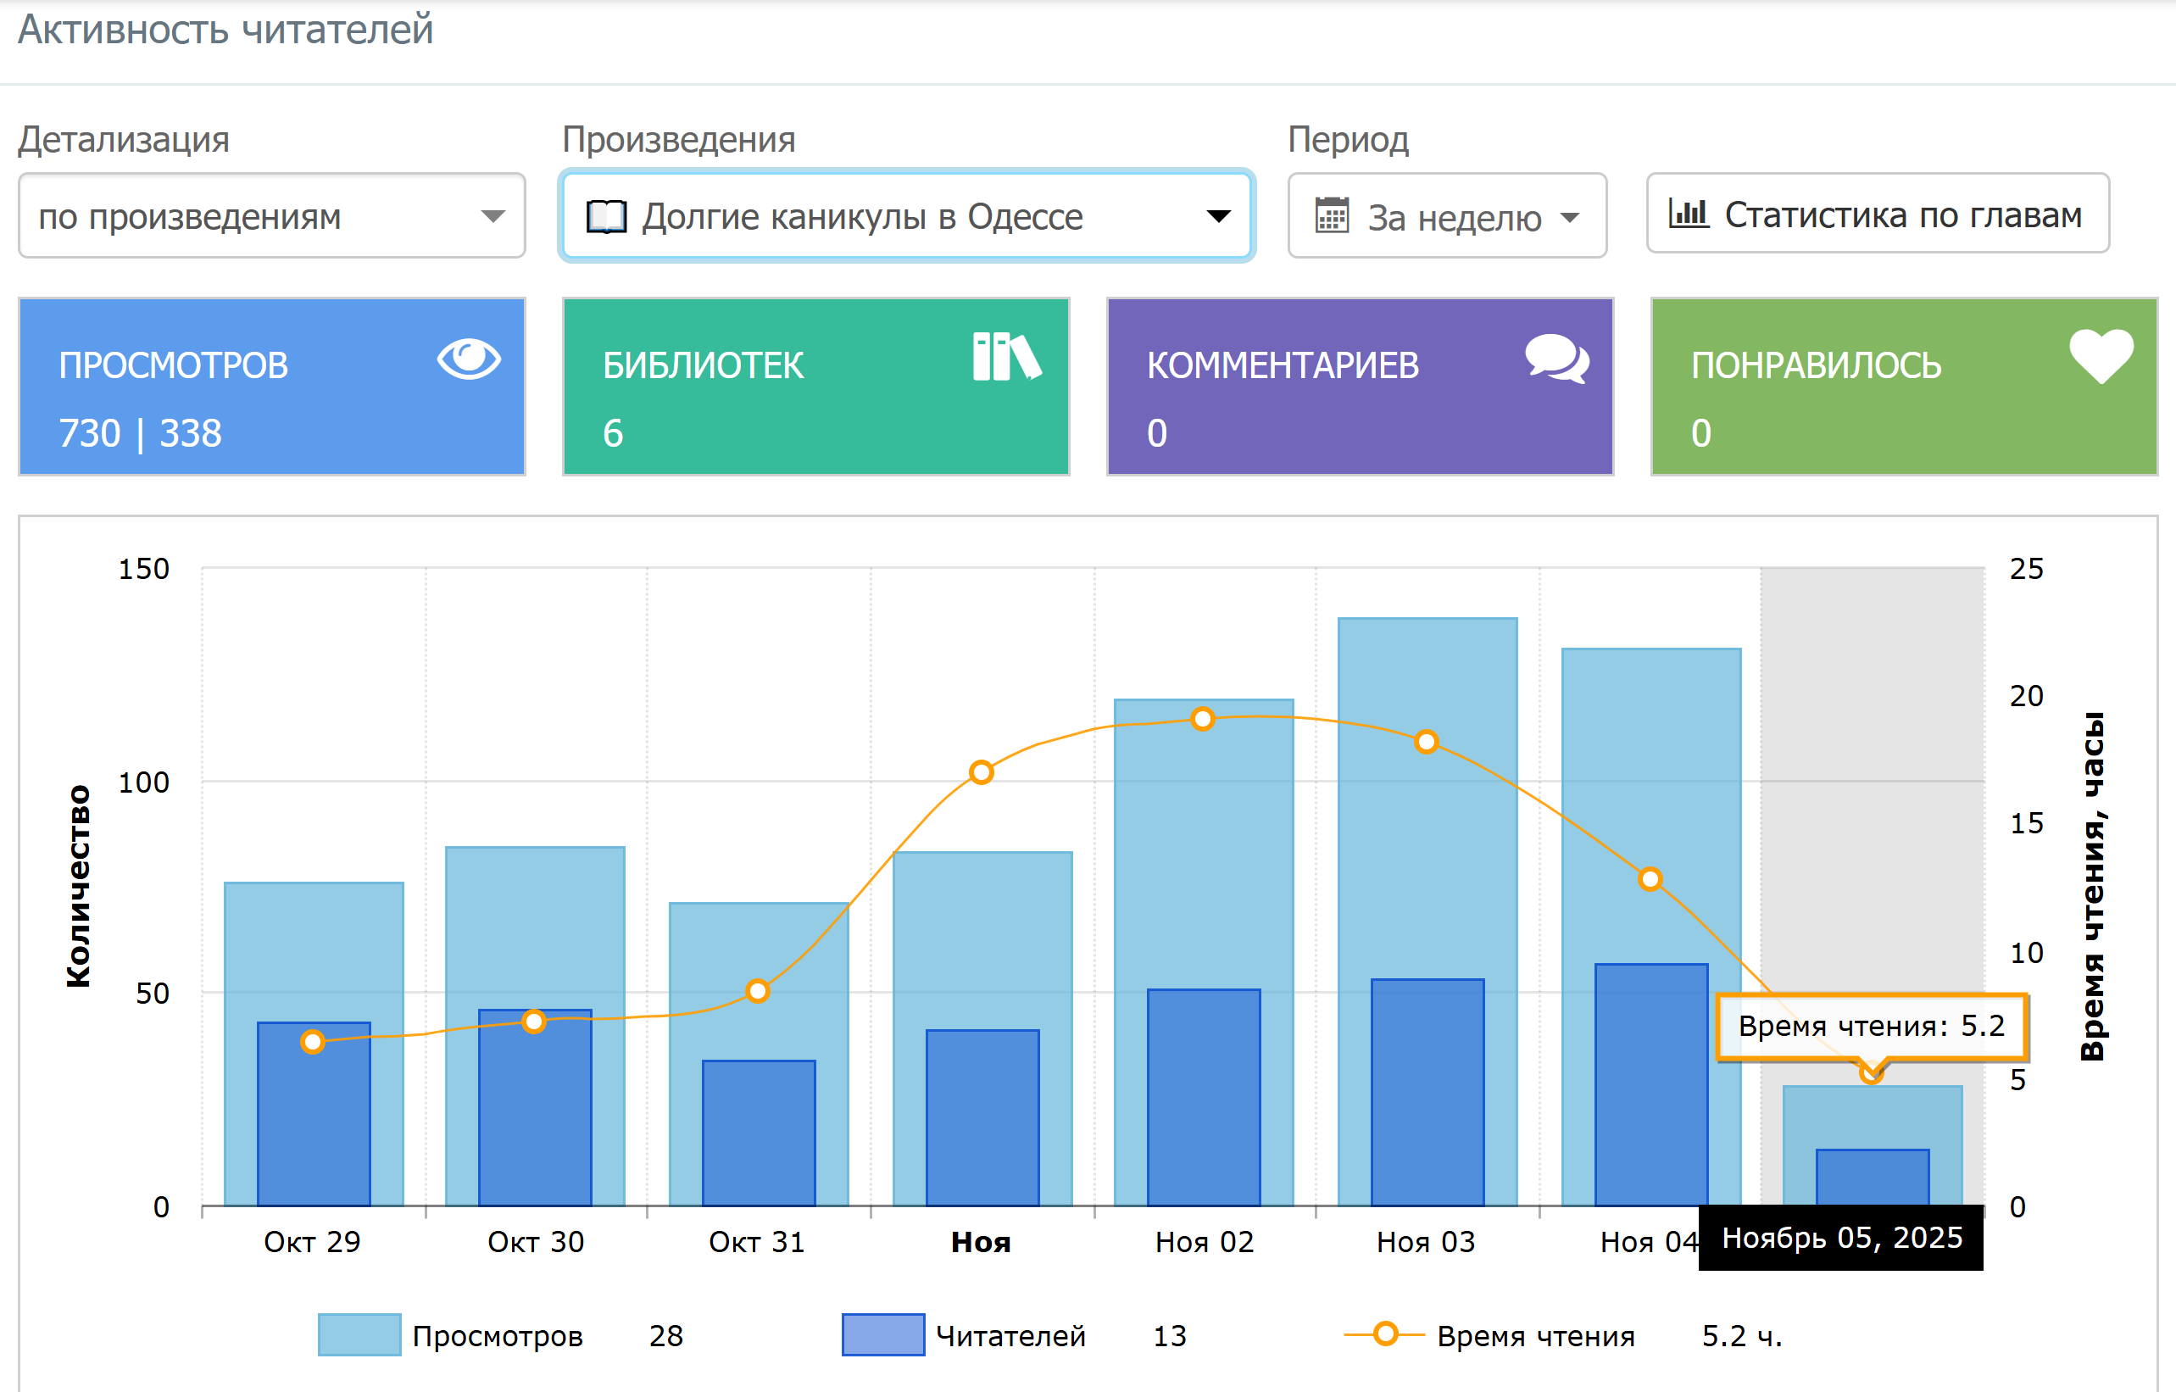Click the Просмотров 730 | 338 card
Screen dimensions: 2176x1392
click(x=271, y=387)
